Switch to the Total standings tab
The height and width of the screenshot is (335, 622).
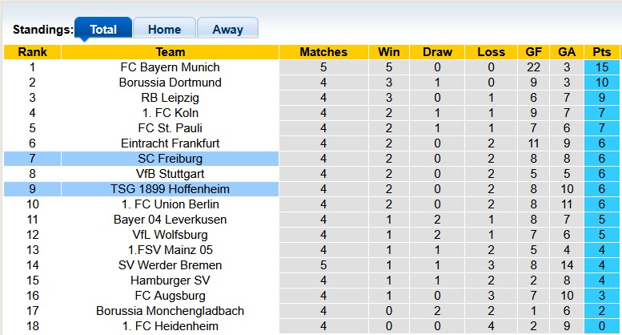point(102,29)
